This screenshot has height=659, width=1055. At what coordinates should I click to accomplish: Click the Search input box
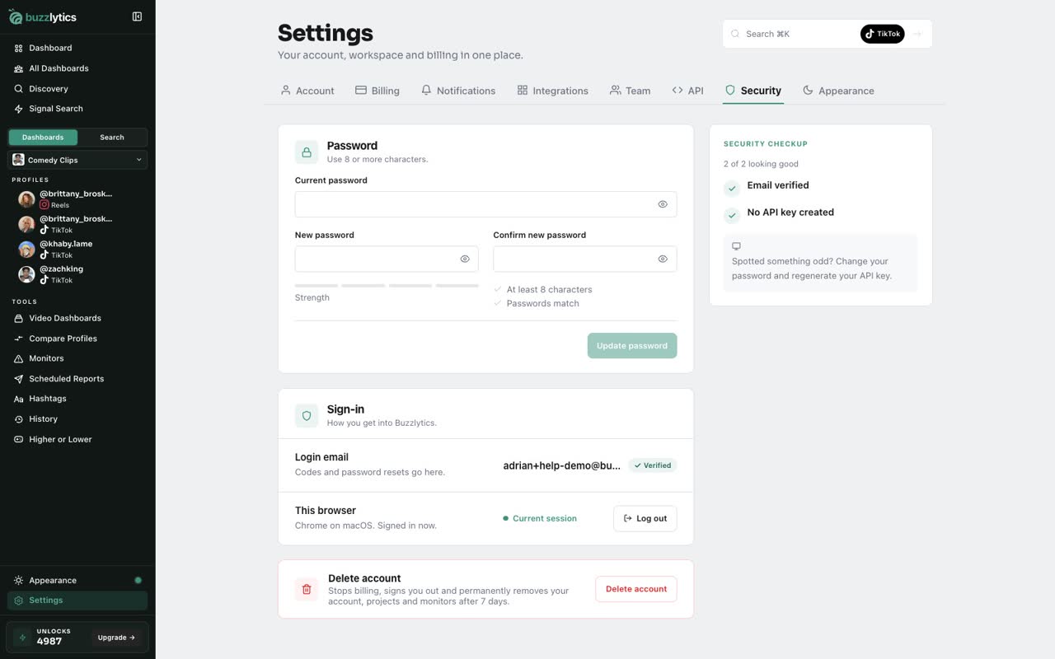click(x=799, y=34)
